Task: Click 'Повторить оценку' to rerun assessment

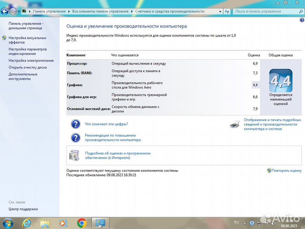Action: tap(287, 170)
